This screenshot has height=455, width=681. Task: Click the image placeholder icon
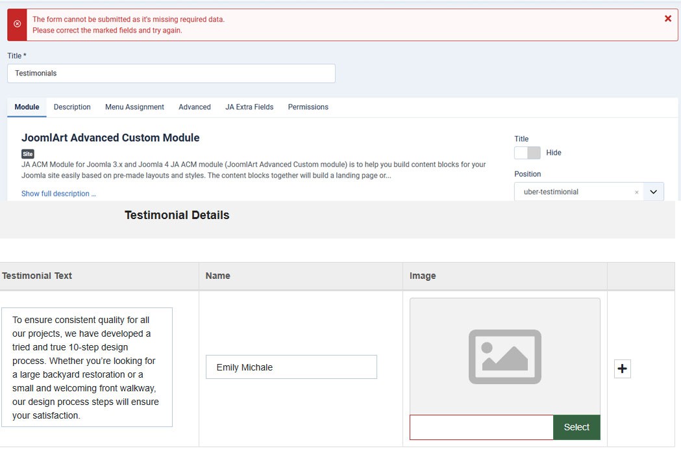pos(504,356)
